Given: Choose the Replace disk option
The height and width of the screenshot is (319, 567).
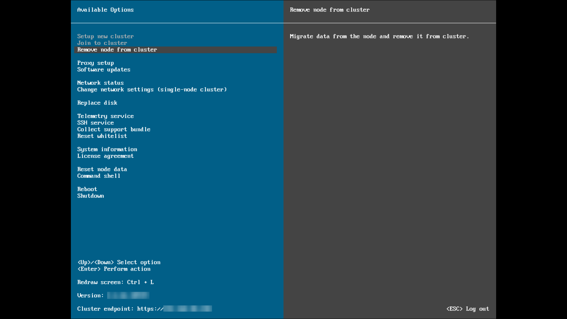Looking at the screenshot, I should pyautogui.click(x=97, y=103).
